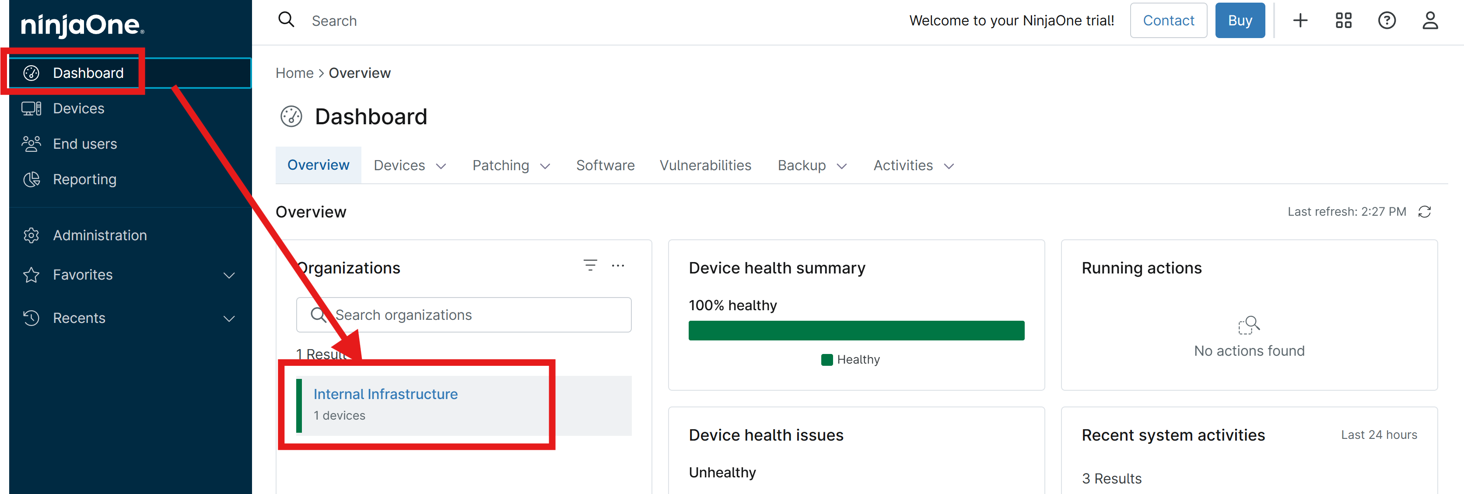1464x494 pixels.
Task: Open the user profile icon
Action: click(1430, 21)
